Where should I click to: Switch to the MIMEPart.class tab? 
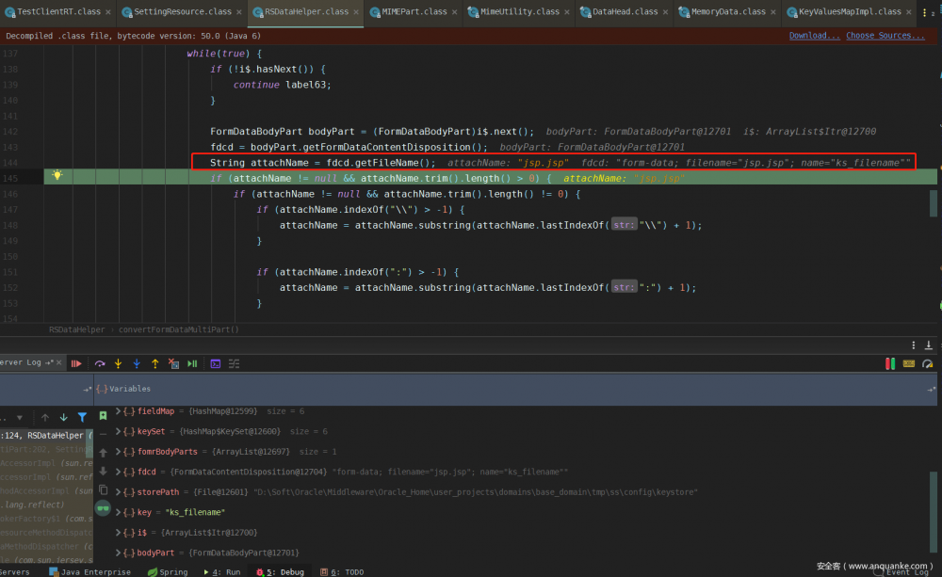coord(414,12)
